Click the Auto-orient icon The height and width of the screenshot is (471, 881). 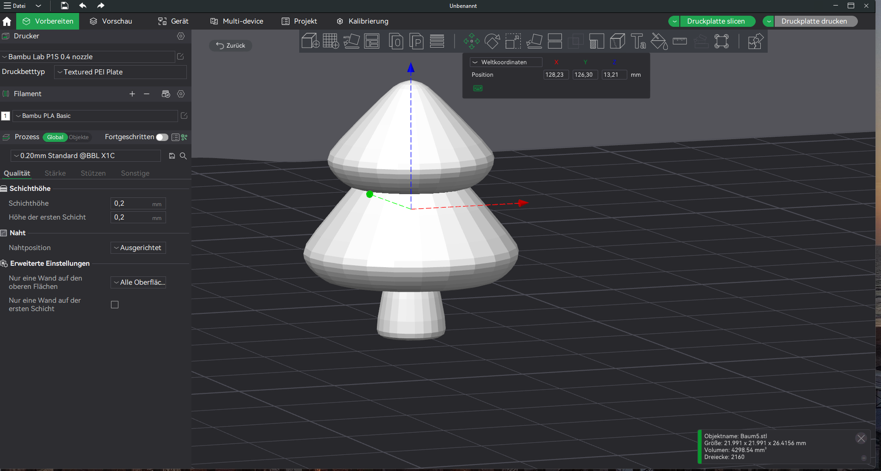[351, 41]
